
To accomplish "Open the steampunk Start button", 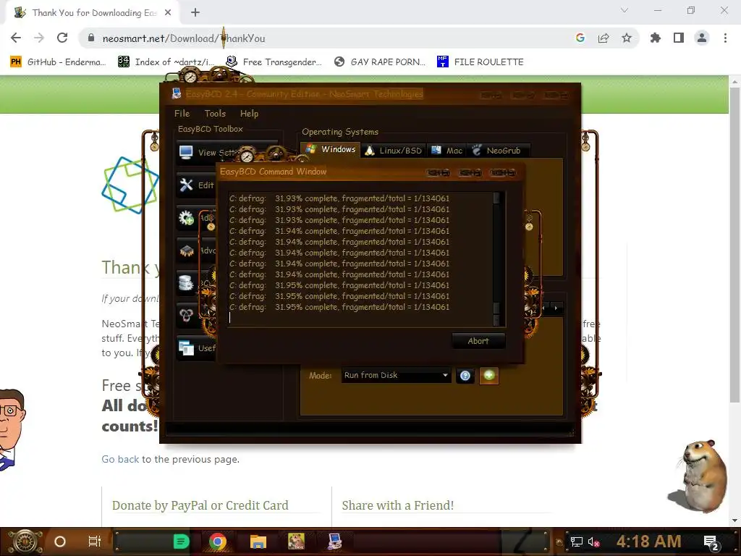I will click(x=25, y=542).
